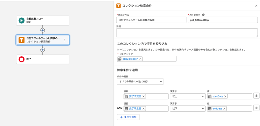
Task: Expand the 以下 operator dropdown
Action: [x=187, y=109]
